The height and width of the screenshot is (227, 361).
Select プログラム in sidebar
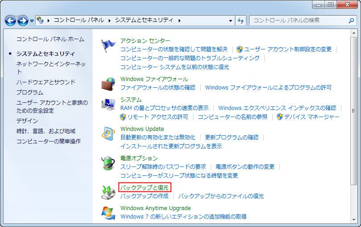coord(30,92)
